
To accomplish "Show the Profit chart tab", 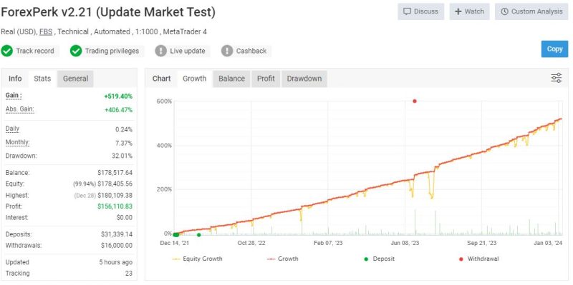I will point(266,79).
